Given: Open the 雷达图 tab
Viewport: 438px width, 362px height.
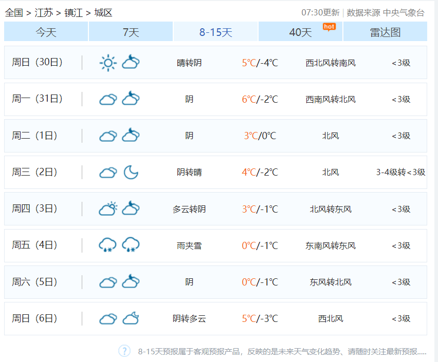Looking at the screenshot, I should (385, 32).
